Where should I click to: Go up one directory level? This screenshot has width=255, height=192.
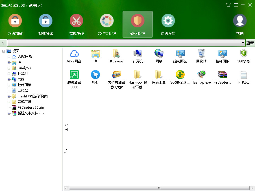pos(3,43)
